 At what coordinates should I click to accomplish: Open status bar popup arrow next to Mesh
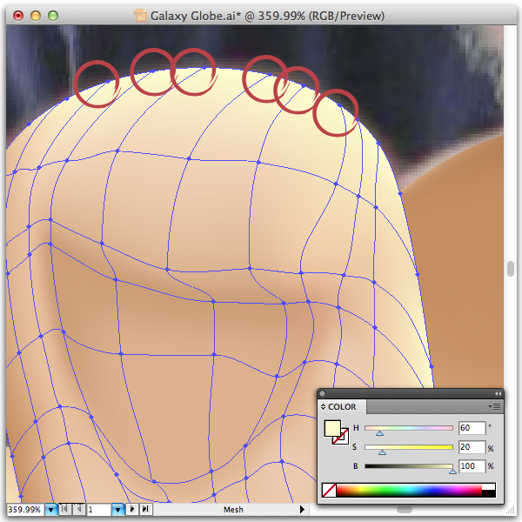[302, 509]
